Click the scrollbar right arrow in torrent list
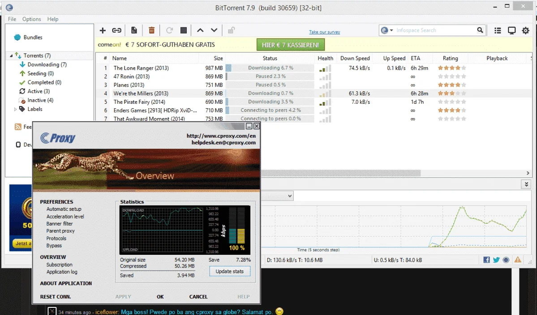537x315 pixels. click(528, 173)
